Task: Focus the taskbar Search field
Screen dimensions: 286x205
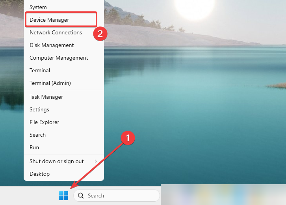Action: click(x=117, y=196)
